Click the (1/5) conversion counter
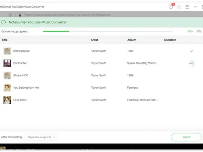The width and height of the screenshot is (203, 152). [198, 31]
